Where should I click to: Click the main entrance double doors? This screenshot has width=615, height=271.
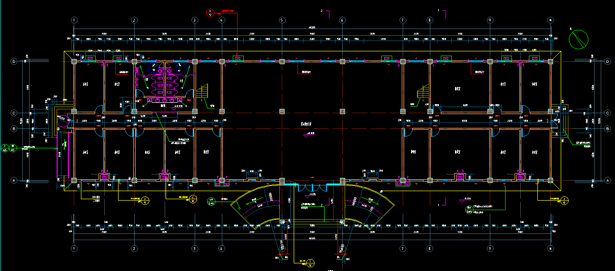pyautogui.click(x=312, y=187)
